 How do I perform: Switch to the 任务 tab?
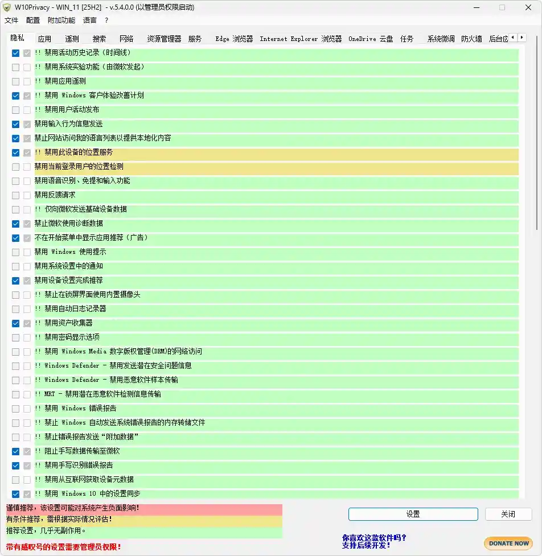click(407, 39)
